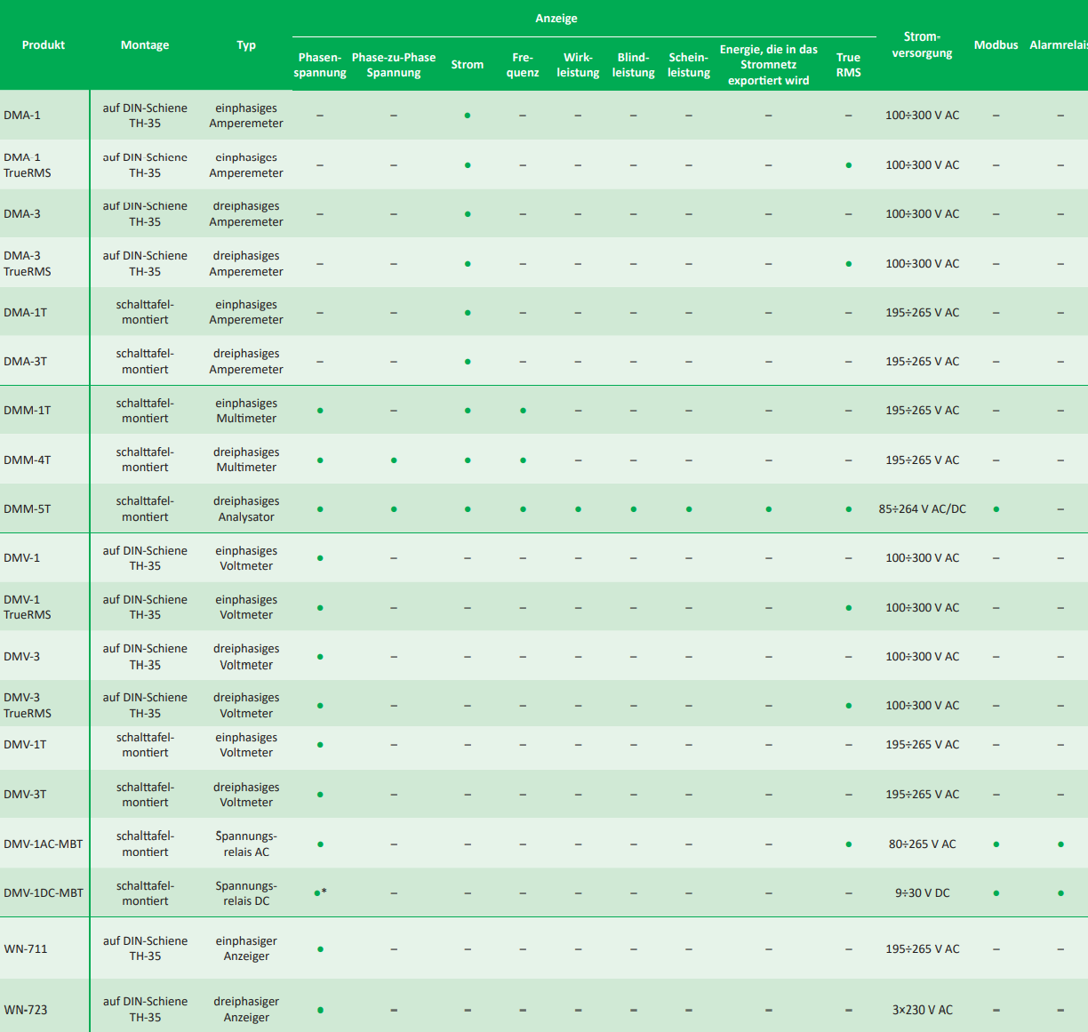1088x1032 pixels.
Task: Select type cell 'einphasiger Anzeiger'
Action: 246,948
